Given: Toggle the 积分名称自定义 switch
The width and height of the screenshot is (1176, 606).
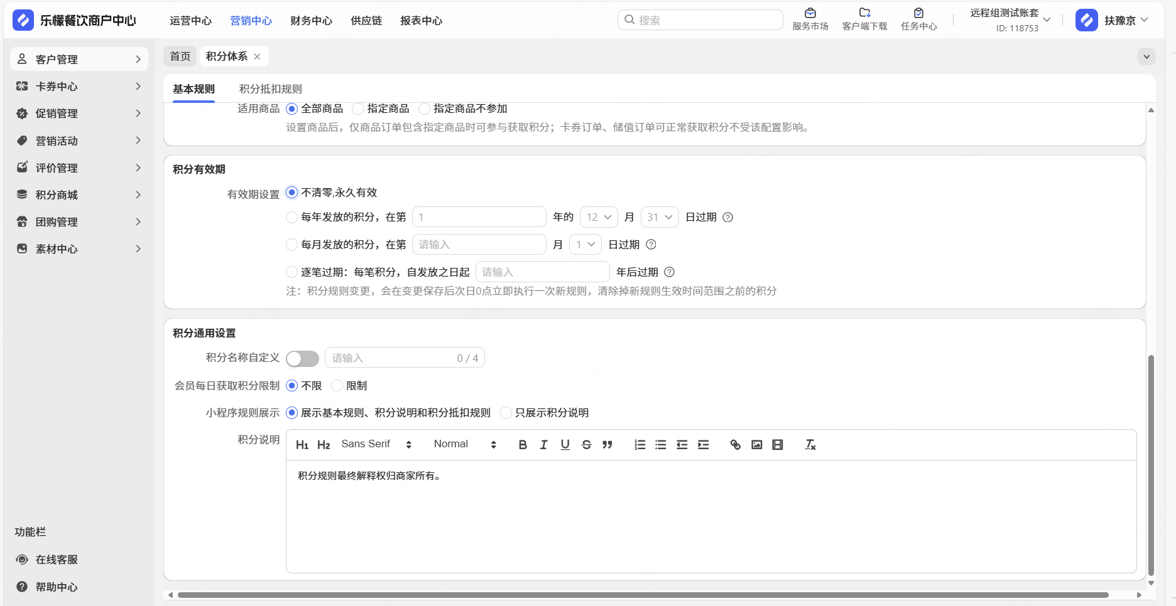Looking at the screenshot, I should tap(302, 359).
